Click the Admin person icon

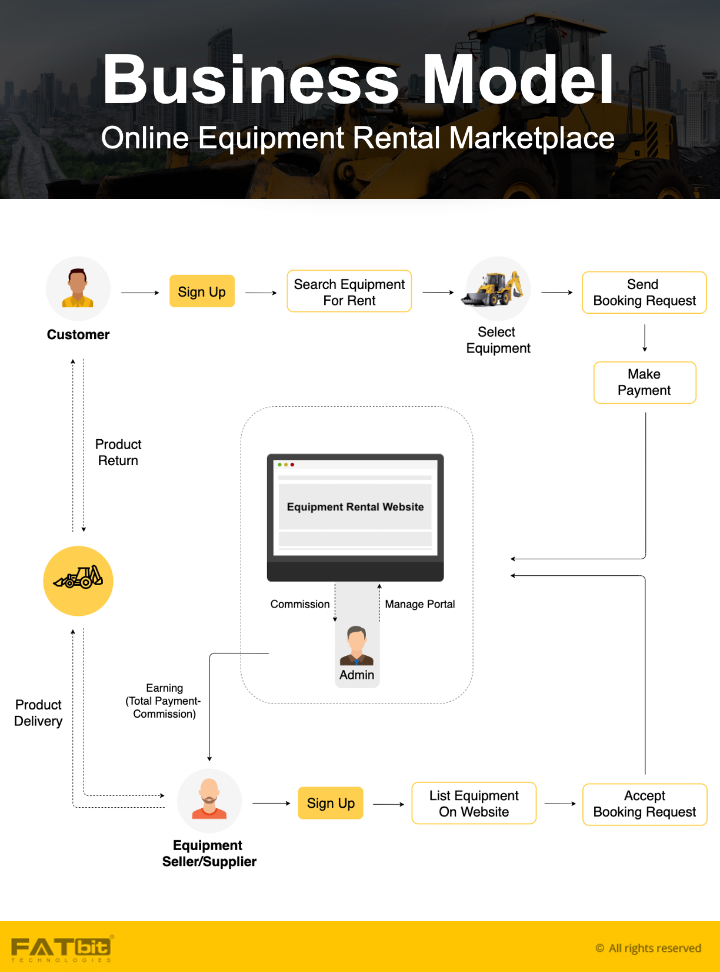pos(356,646)
